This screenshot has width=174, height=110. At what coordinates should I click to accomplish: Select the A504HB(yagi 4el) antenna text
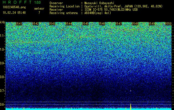click(x=98, y=13)
